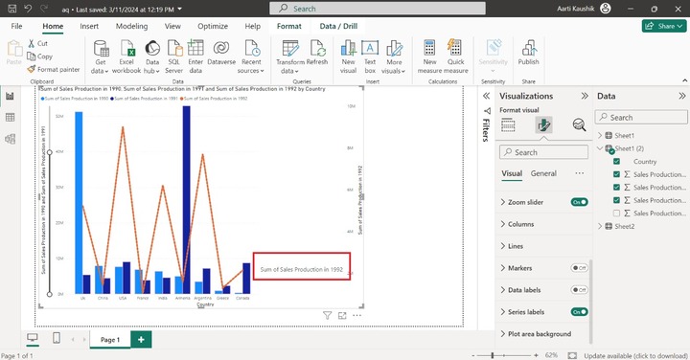Screen dimensions: 690x360
Task: Turn off the Zoom slider toggle
Action: pos(579,202)
